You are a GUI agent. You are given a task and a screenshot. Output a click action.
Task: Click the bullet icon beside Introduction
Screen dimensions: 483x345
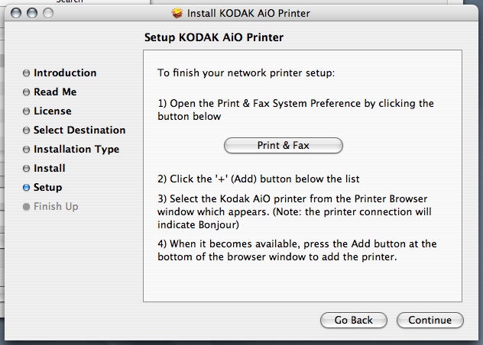point(27,73)
